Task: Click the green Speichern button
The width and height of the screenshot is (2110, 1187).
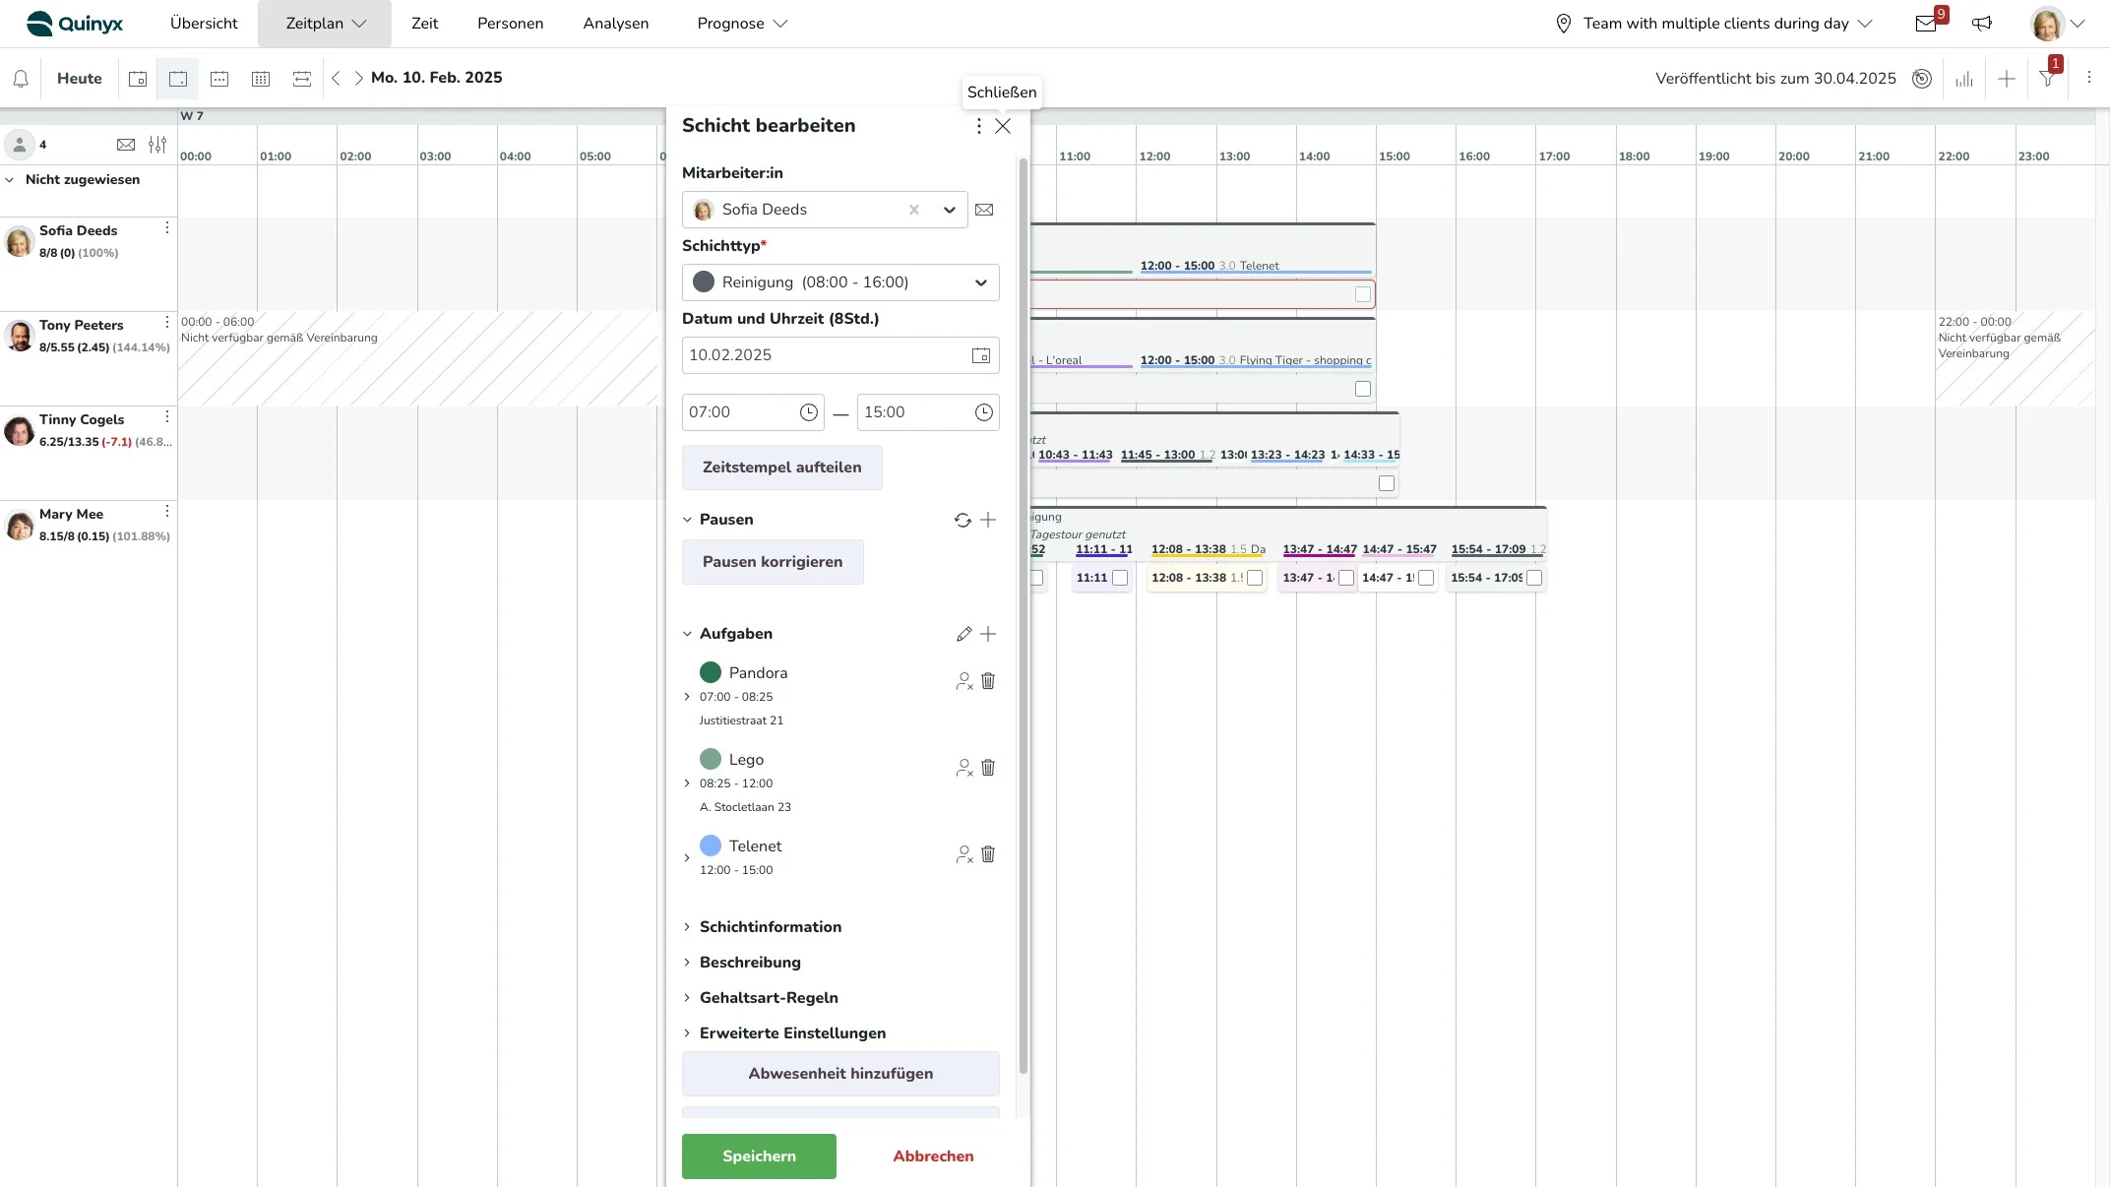Action: click(759, 1156)
